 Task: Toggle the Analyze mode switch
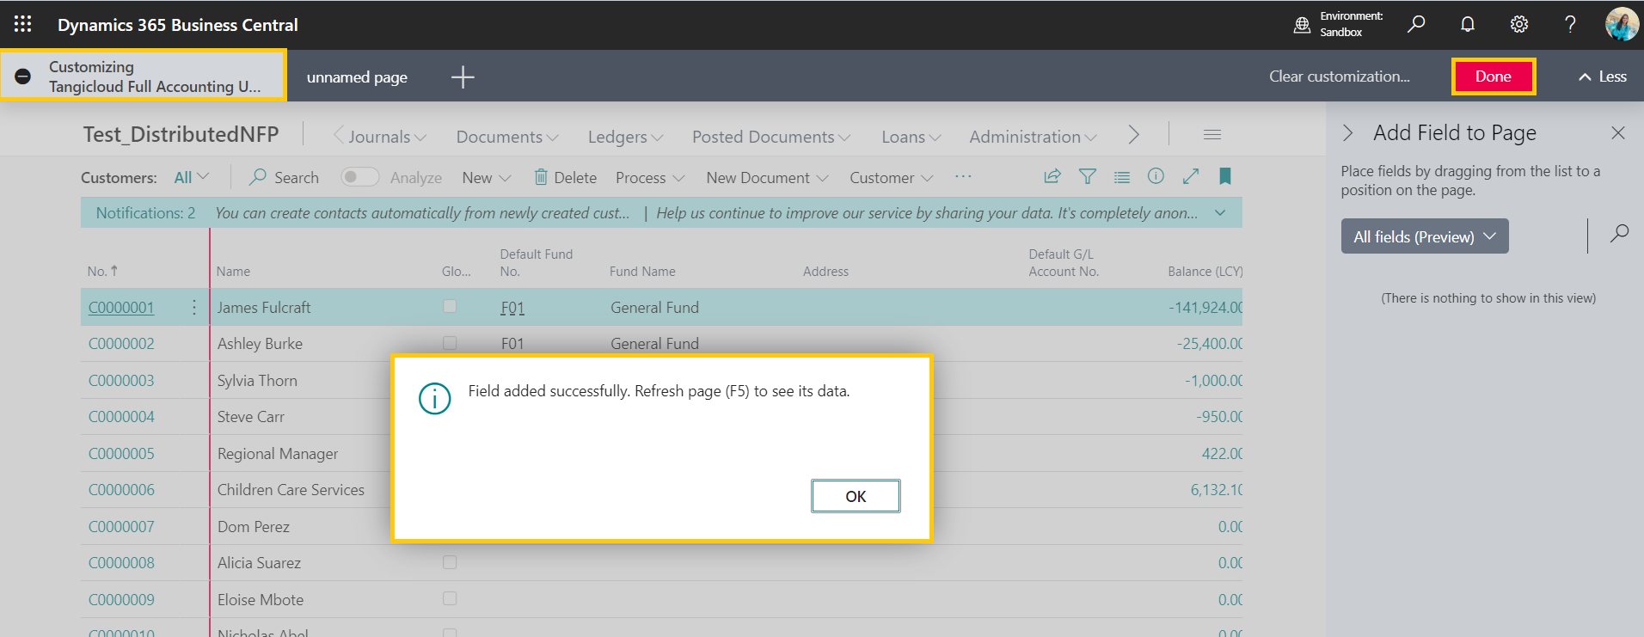tap(359, 176)
